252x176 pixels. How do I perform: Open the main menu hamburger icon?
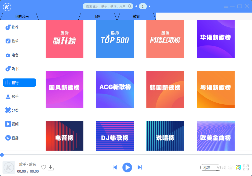point(226,6)
